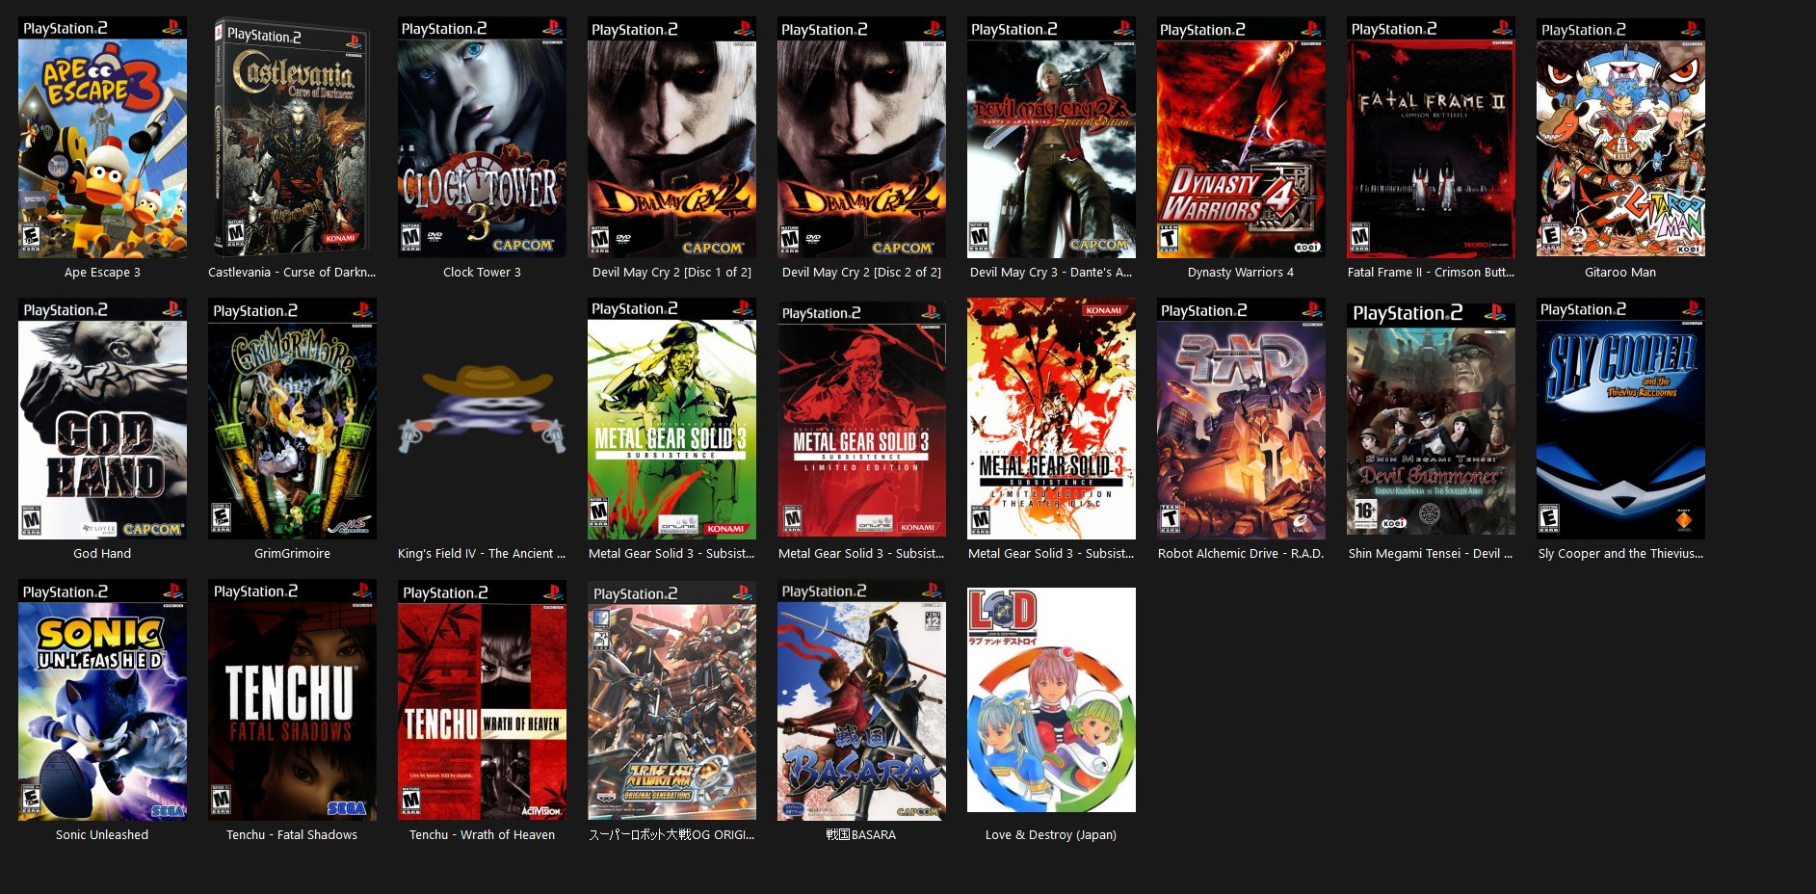This screenshot has height=894, width=1816.
Task: Open the Clock Tower 3 cover thumbnail
Action: (x=482, y=138)
